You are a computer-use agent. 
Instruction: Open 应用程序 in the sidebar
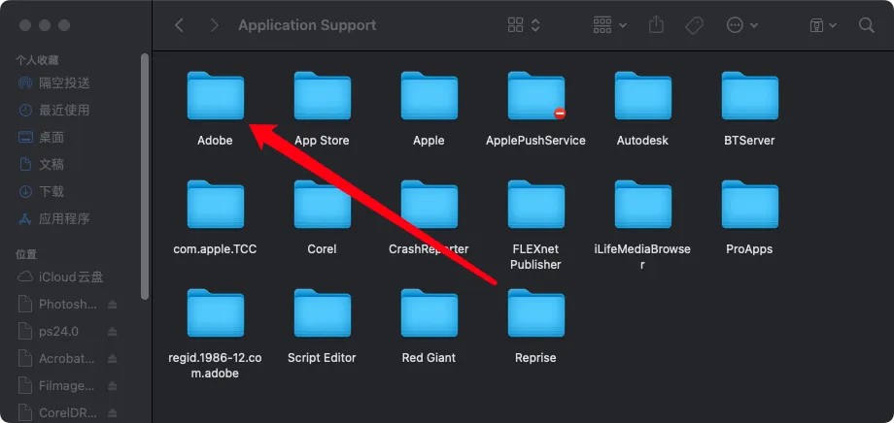point(64,218)
